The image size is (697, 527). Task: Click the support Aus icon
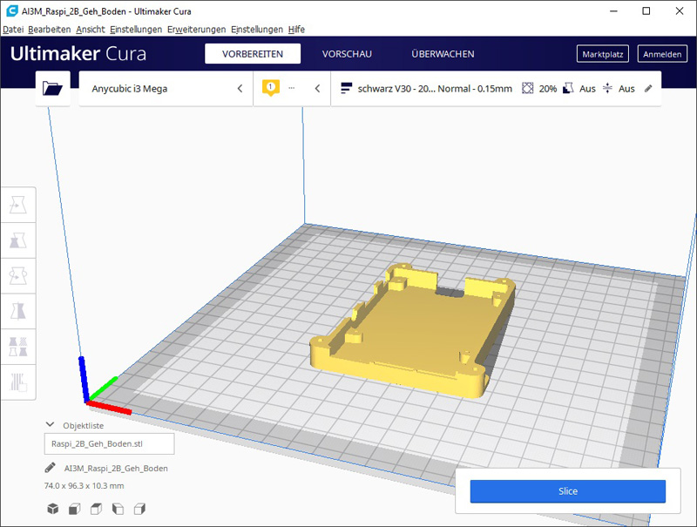pos(568,89)
